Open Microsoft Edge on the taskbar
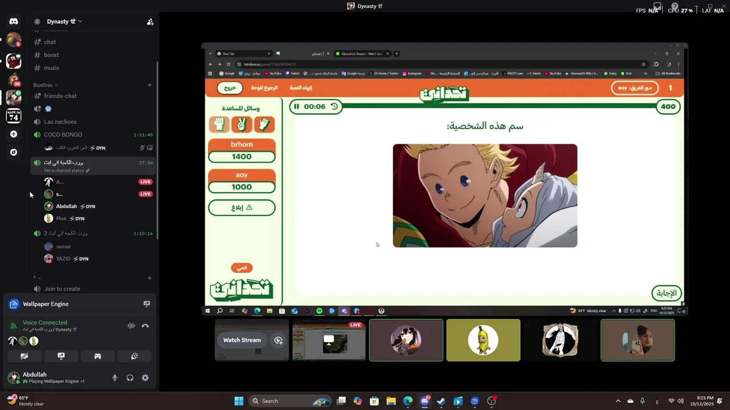This screenshot has height=410, width=730. pyautogui.click(x=408, y=401)
